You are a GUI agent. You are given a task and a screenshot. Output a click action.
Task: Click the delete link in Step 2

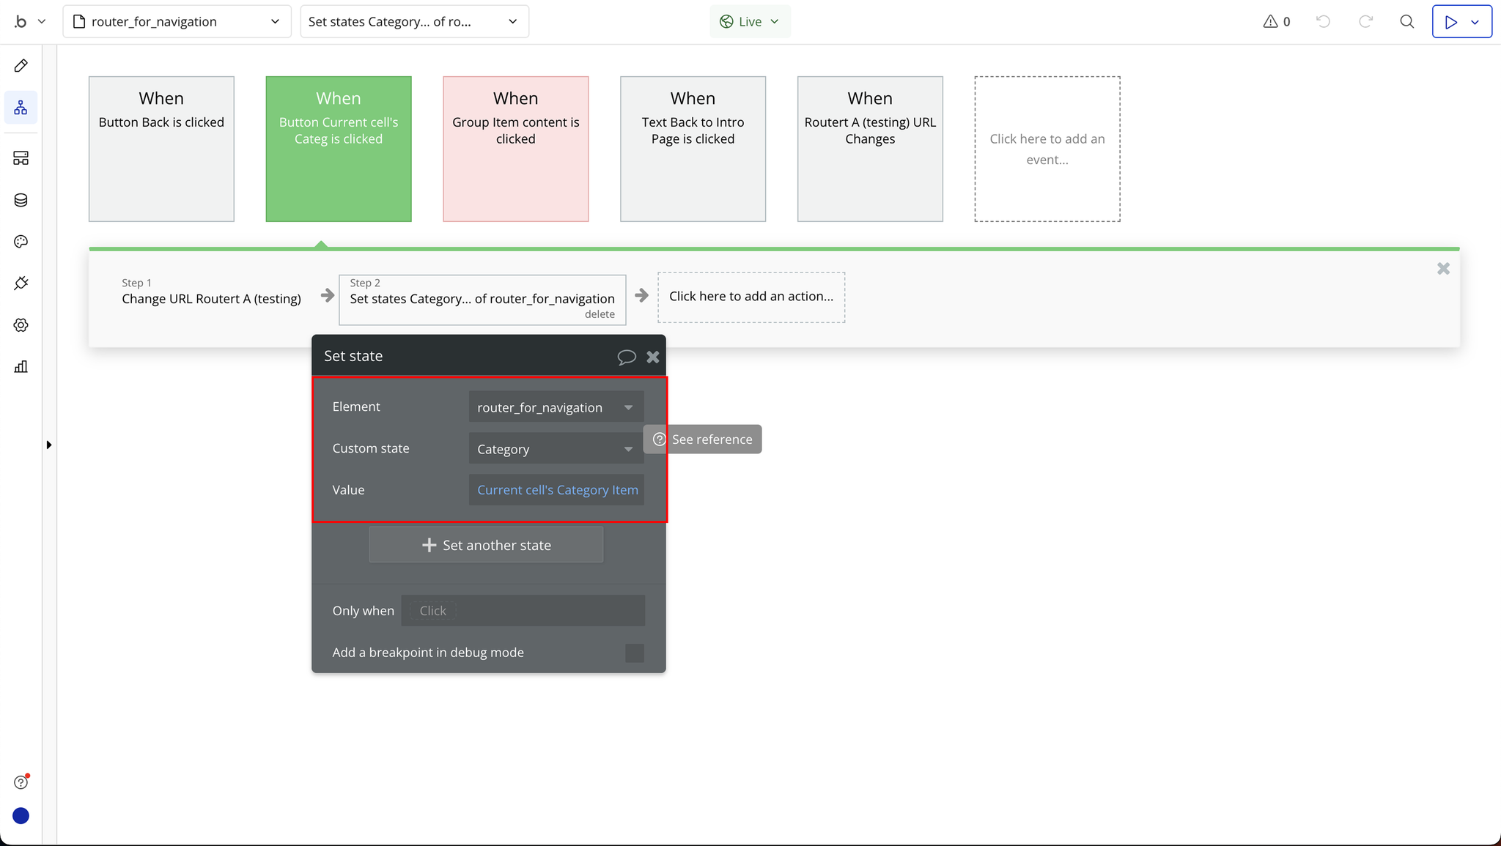click(x=600, y=314)
